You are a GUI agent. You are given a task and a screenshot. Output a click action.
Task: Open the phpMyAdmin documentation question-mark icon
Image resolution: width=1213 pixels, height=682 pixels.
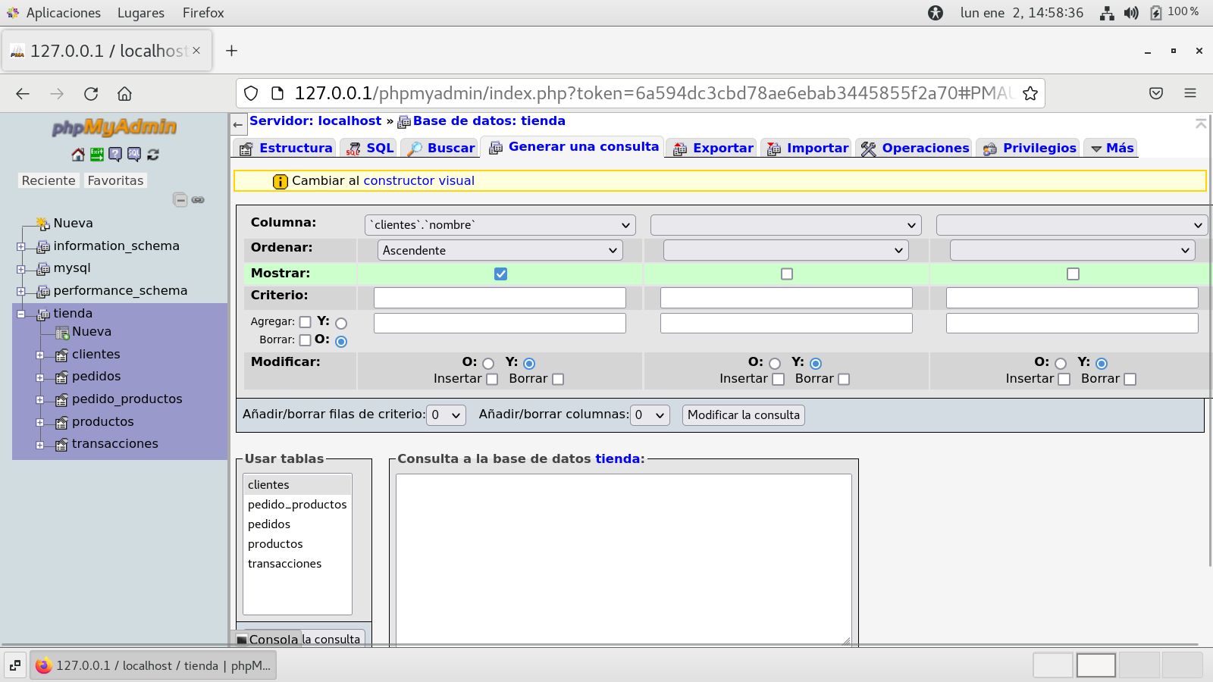[115, 155]
